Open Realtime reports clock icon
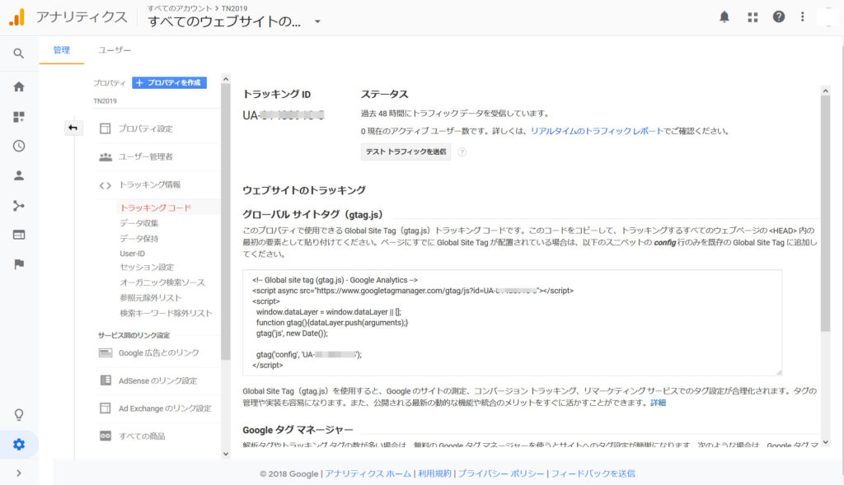 [x=19, y=146]
